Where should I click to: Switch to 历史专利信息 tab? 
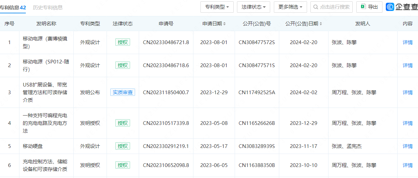click(x=48, y=7)
